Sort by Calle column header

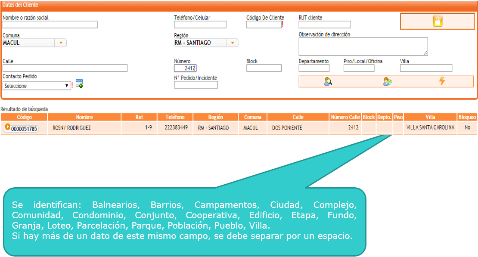pyautogui.click(x=298, y=117)
